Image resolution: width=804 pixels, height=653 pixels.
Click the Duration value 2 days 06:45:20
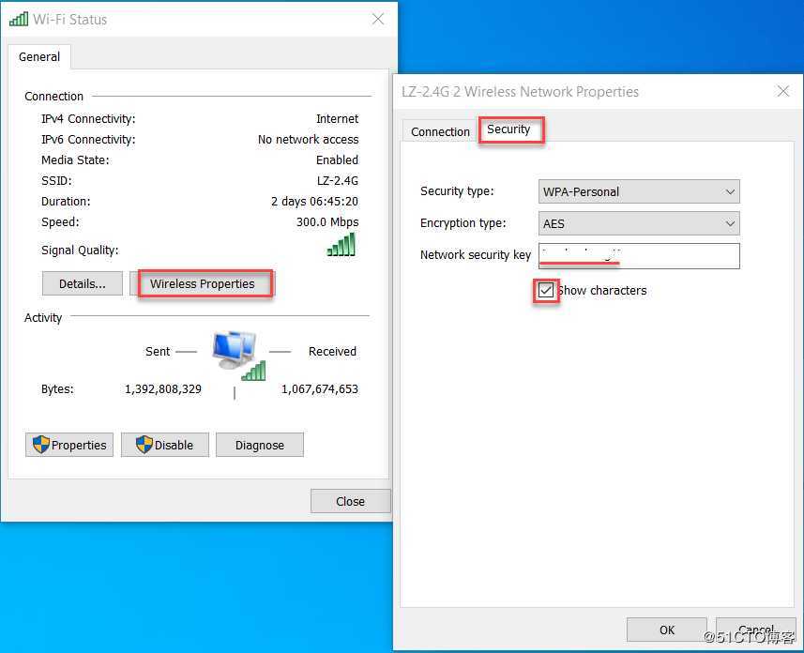314,201
